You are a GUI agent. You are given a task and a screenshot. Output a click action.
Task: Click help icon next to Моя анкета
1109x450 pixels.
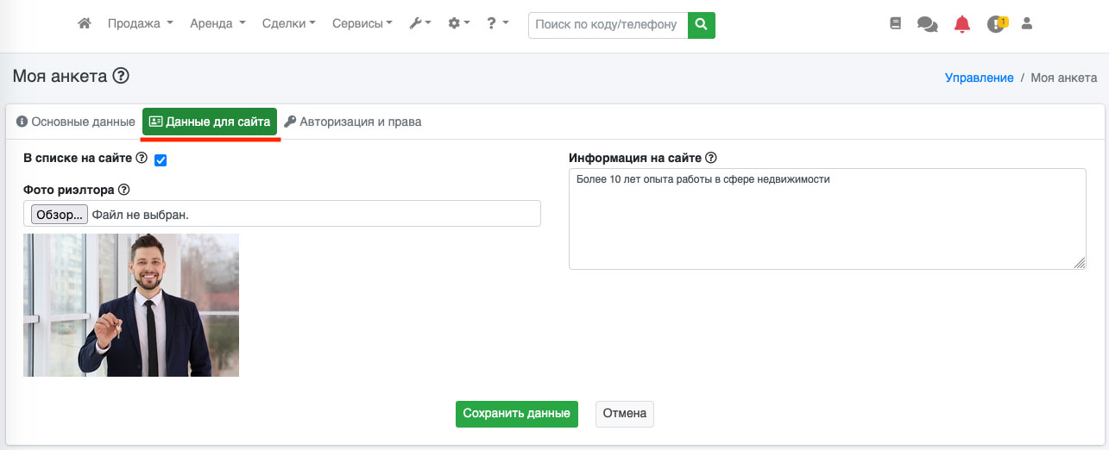coord(121,77)
